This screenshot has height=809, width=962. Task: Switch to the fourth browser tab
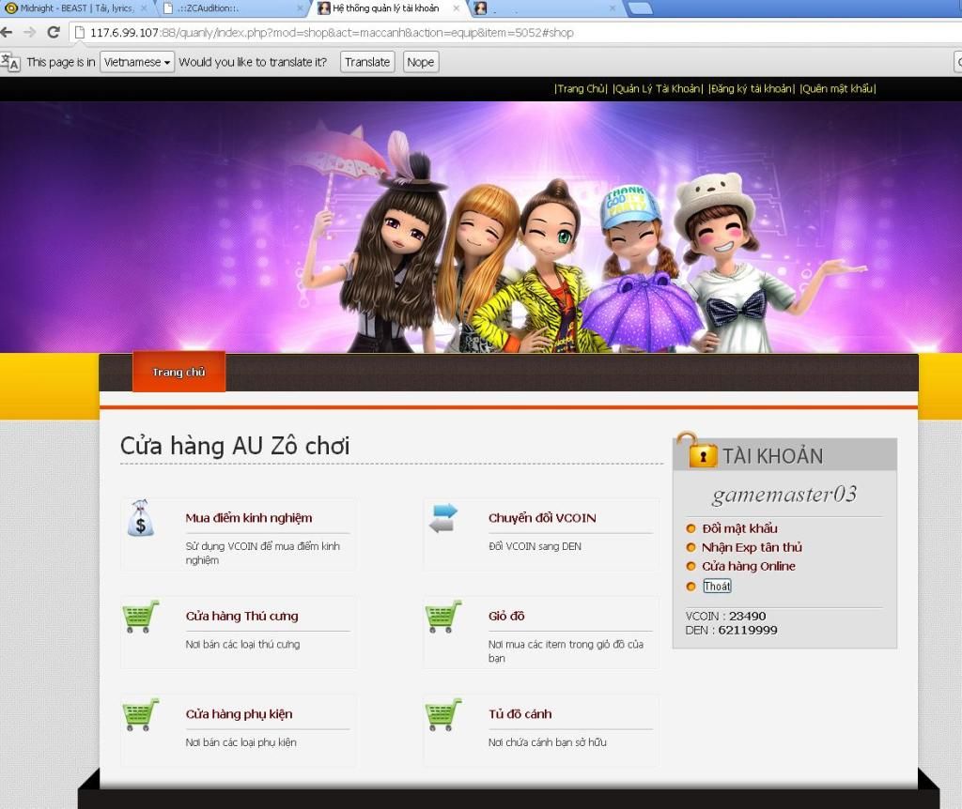[545, 8]
